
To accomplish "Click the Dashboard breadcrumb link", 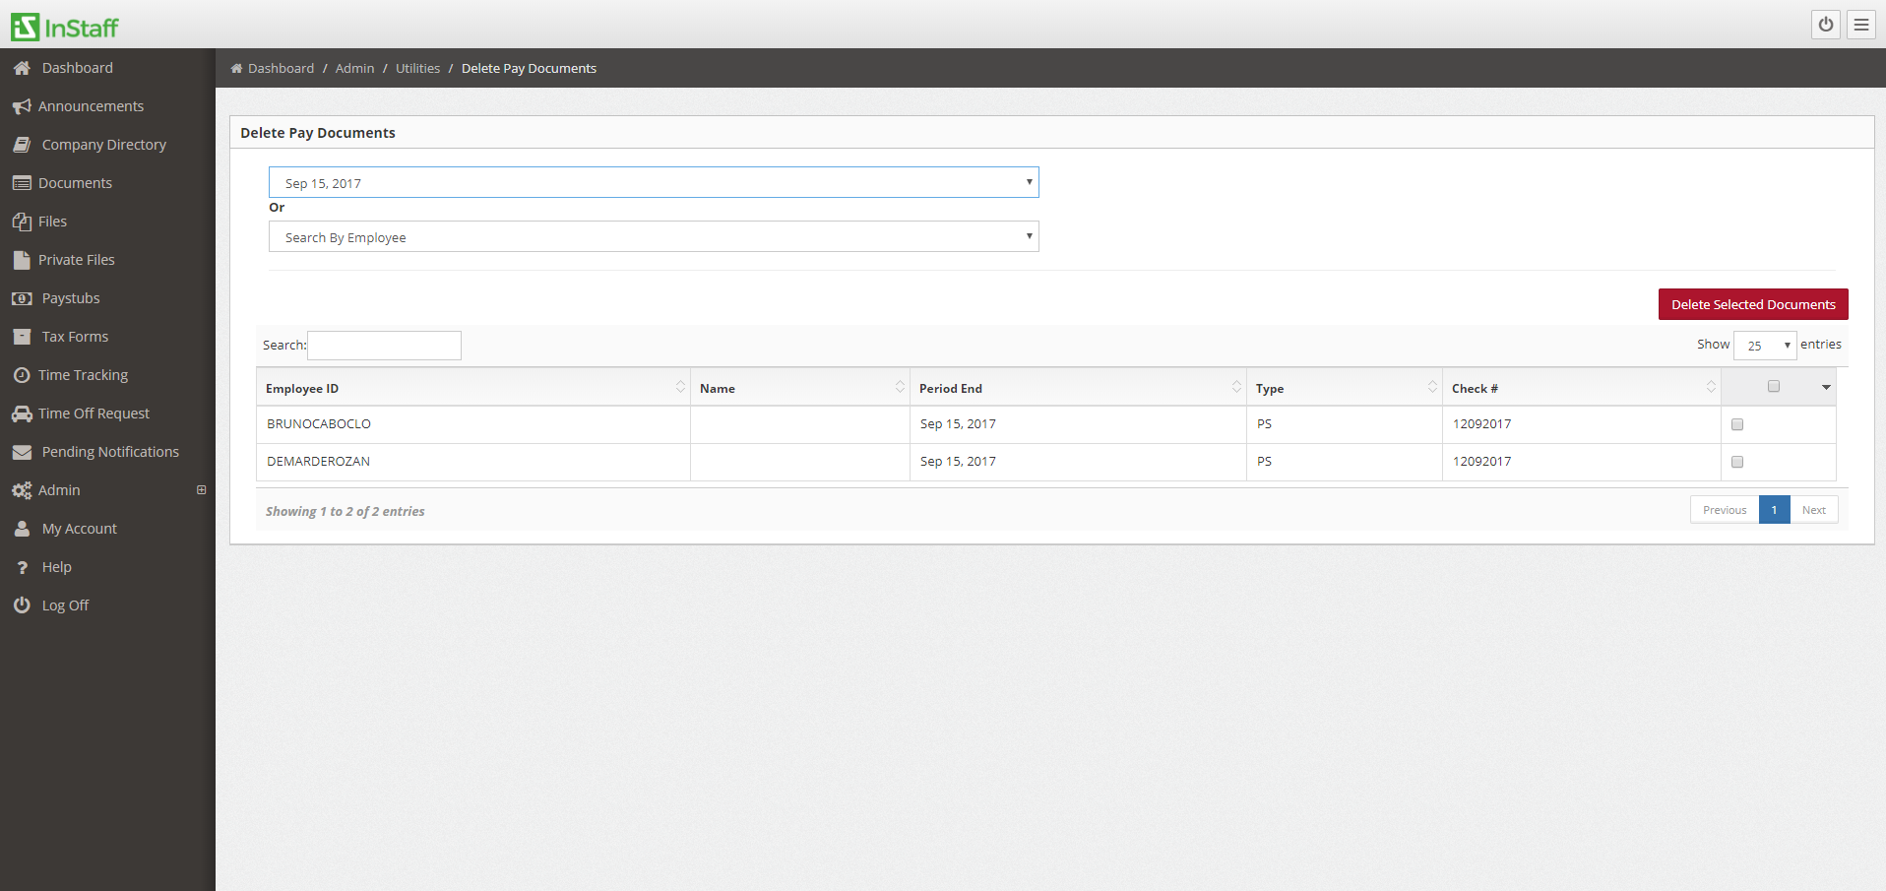I will (x=281, y=68).
